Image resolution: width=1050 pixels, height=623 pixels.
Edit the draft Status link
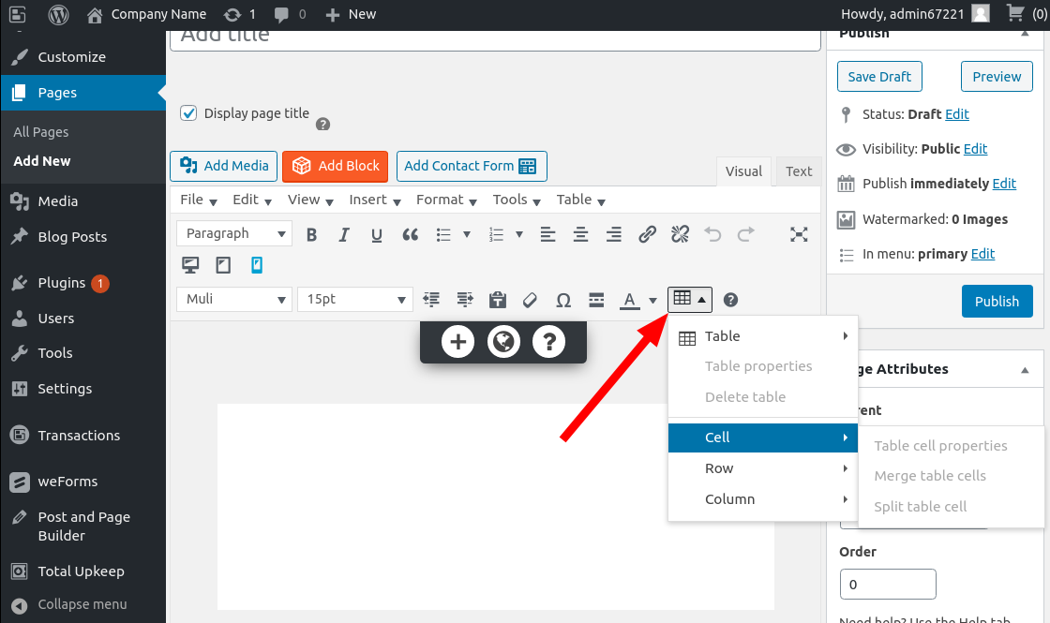coord(957,113)
